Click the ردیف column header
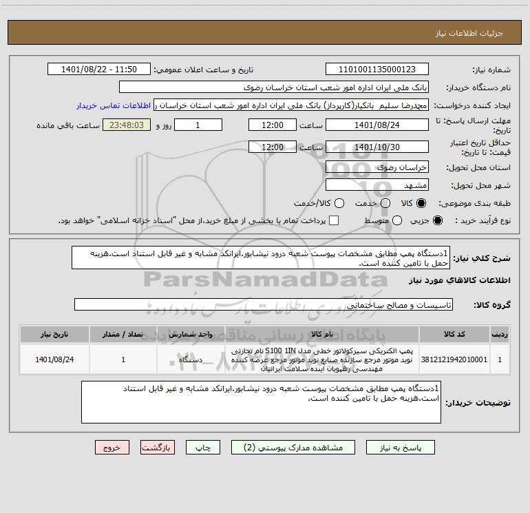This screenshot has width=530, height=513. click(x=500, y=334)
